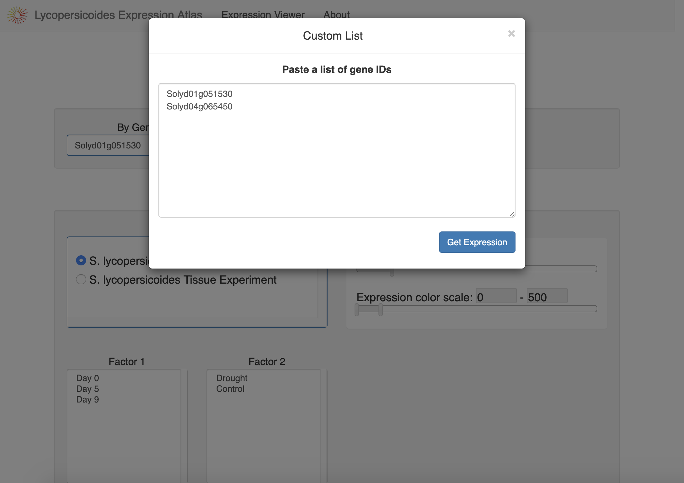Click the Get Expression button
Screen dimensions: 684x483
pyautogui.click(x=477, y=242)
